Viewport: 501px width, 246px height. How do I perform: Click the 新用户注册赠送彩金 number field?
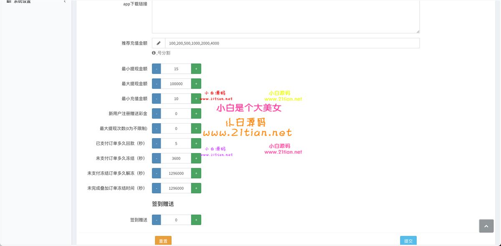176,114
